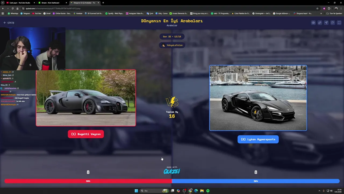Click the flag report icon
Viewport: 344px width, 194px height.
333,23
